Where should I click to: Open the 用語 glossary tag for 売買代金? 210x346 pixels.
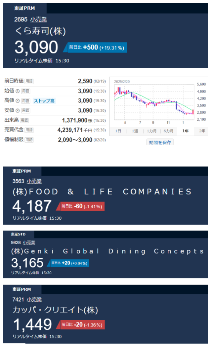point(29,130)
